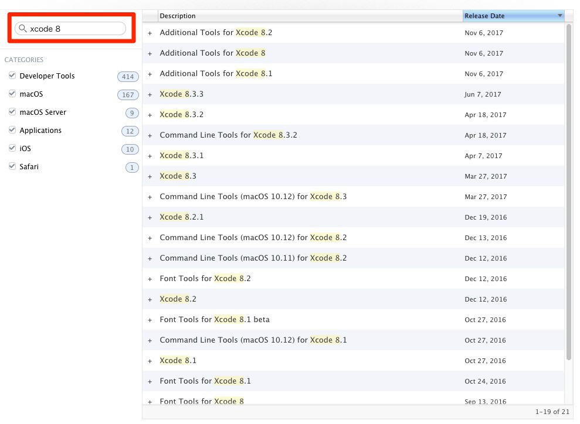Expand the Additional Tools for Xcode 8 row

point(150,53)
